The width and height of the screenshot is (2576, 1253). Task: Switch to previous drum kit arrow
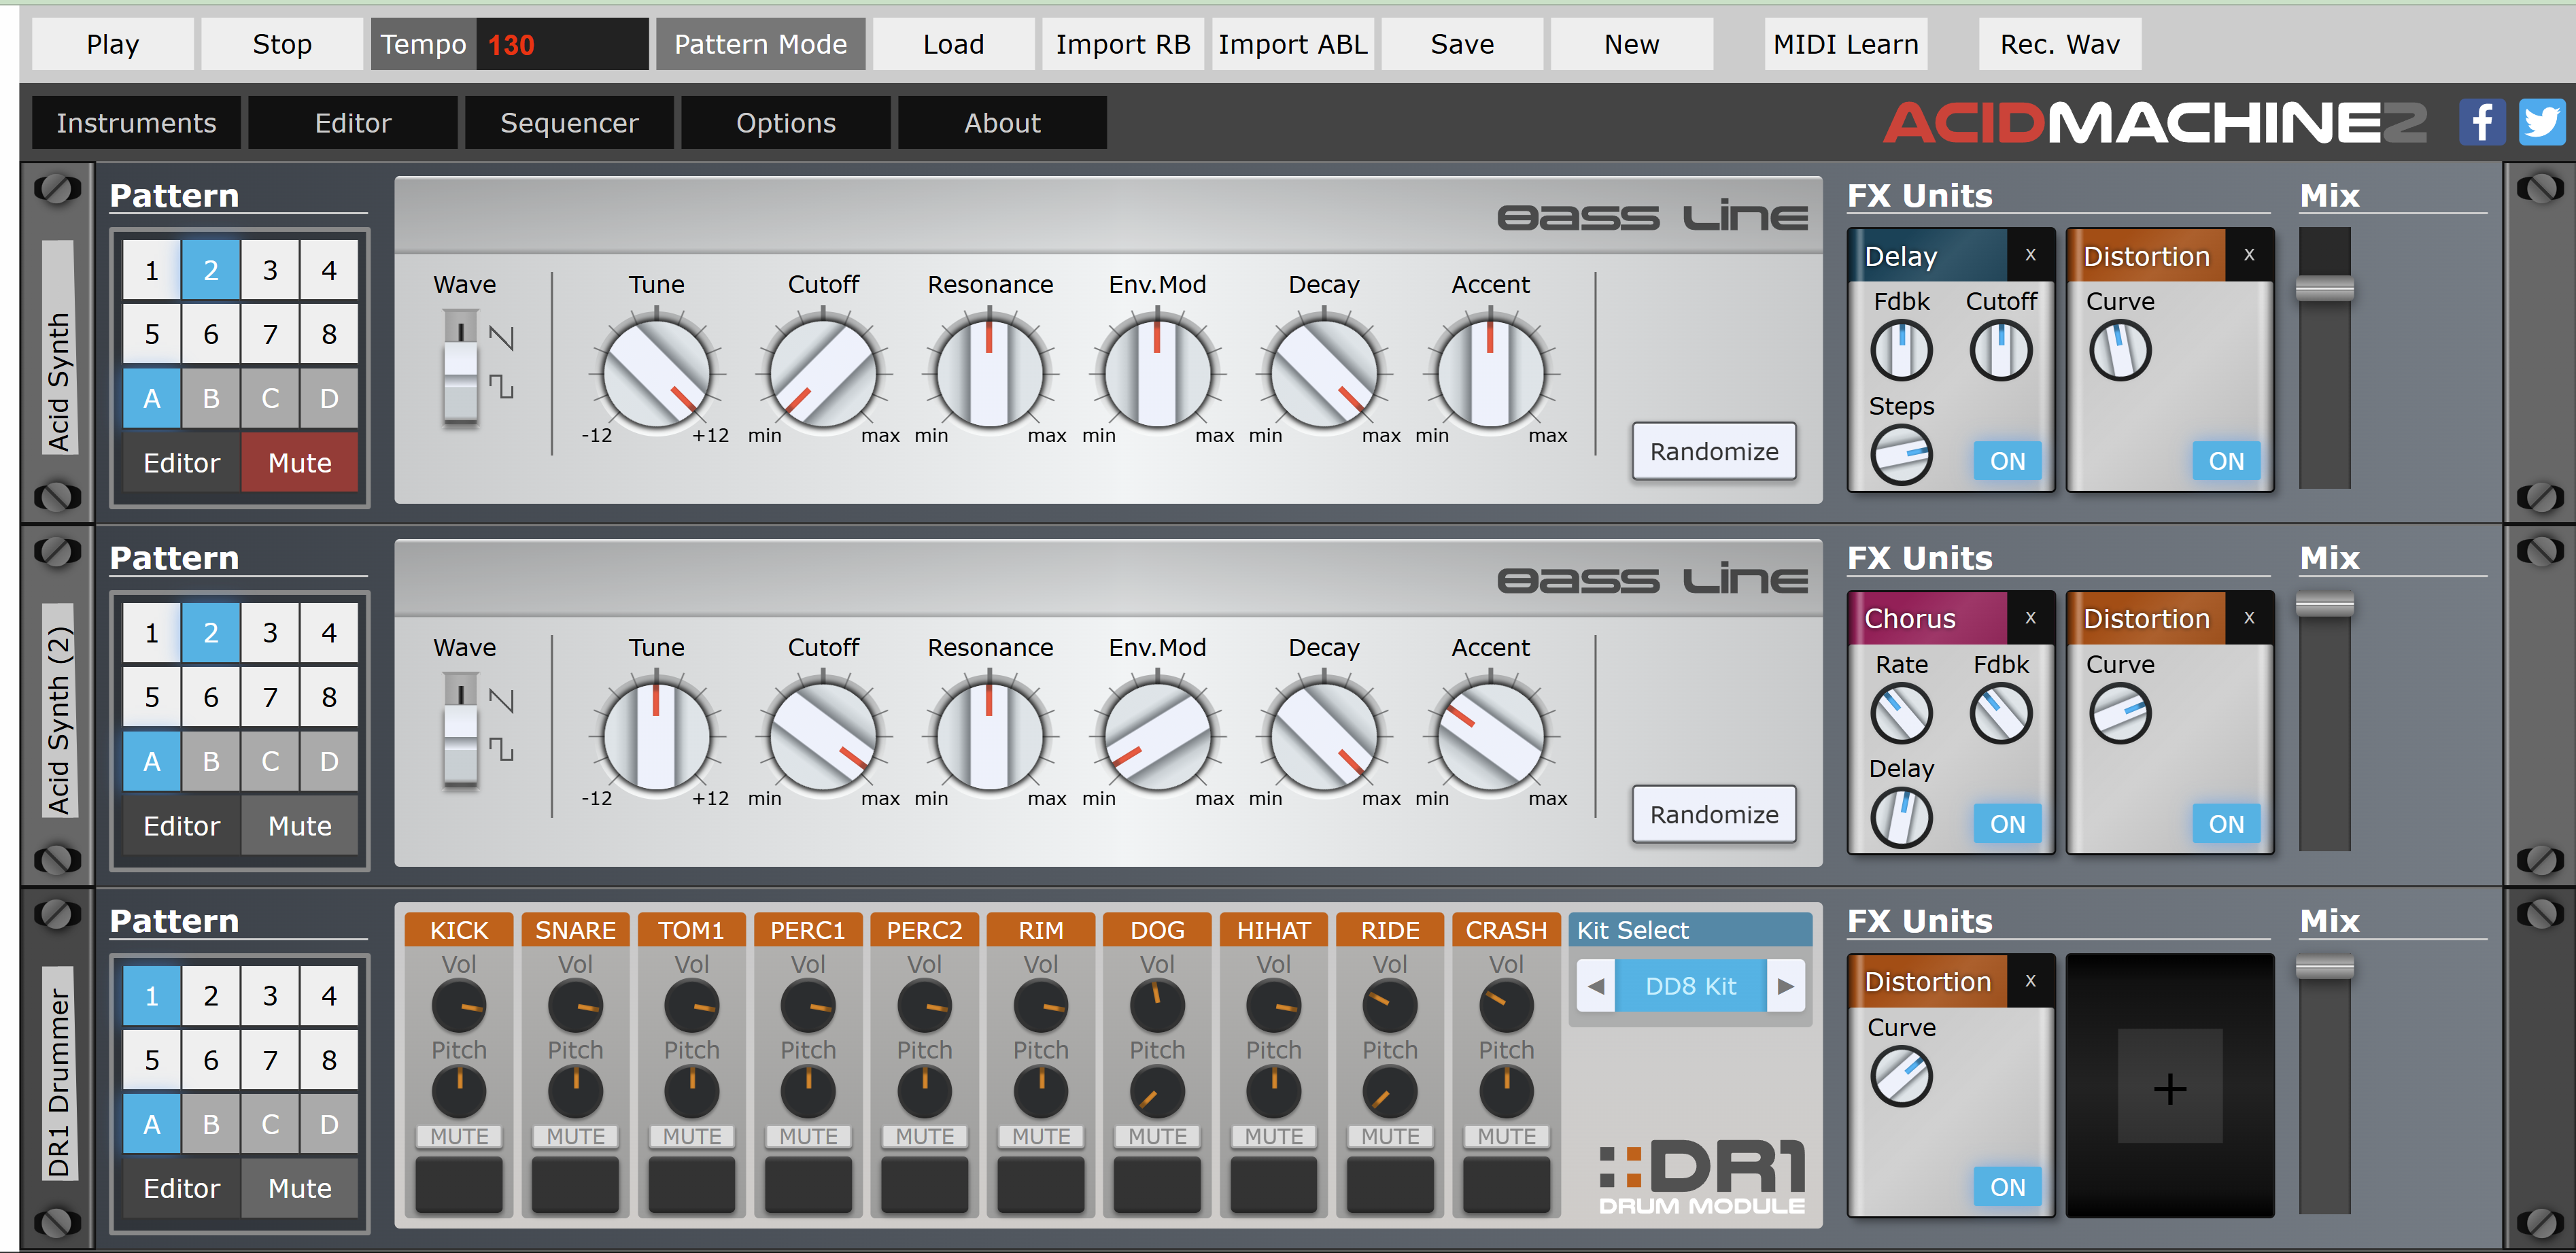[1596, 986]
